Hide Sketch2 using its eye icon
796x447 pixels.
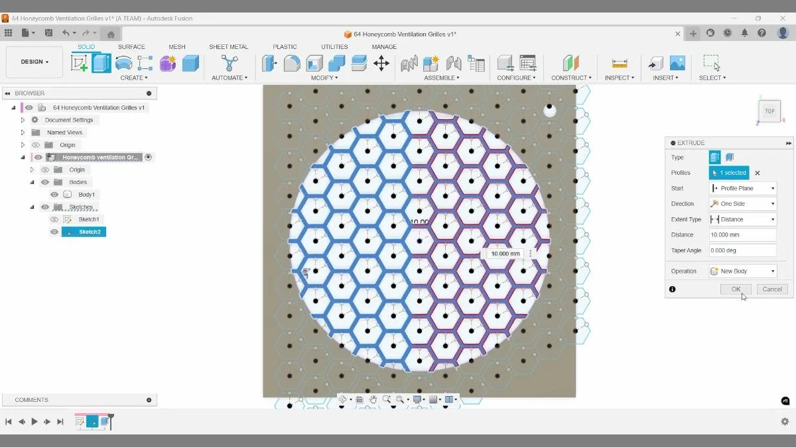(x=54, y=232)
